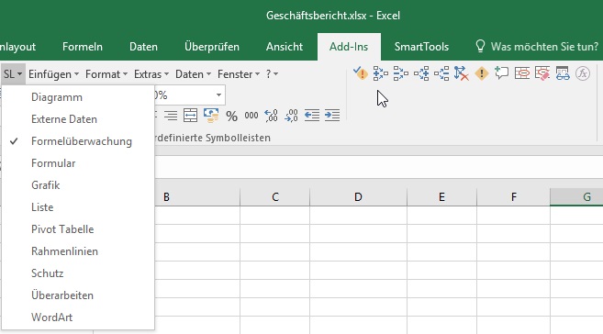Select the Add-Ins ribbon tab

349,47
